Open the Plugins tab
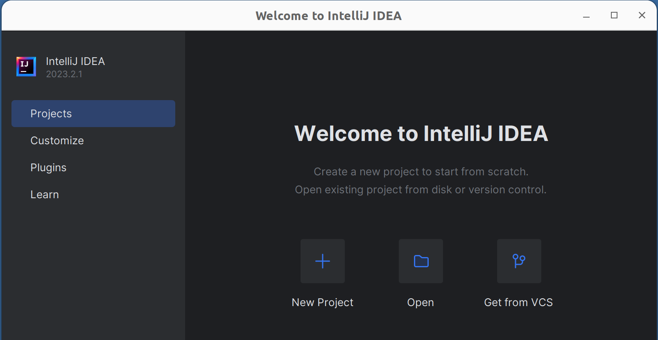This screenshot has width=658, height=340. click(48, 168)
